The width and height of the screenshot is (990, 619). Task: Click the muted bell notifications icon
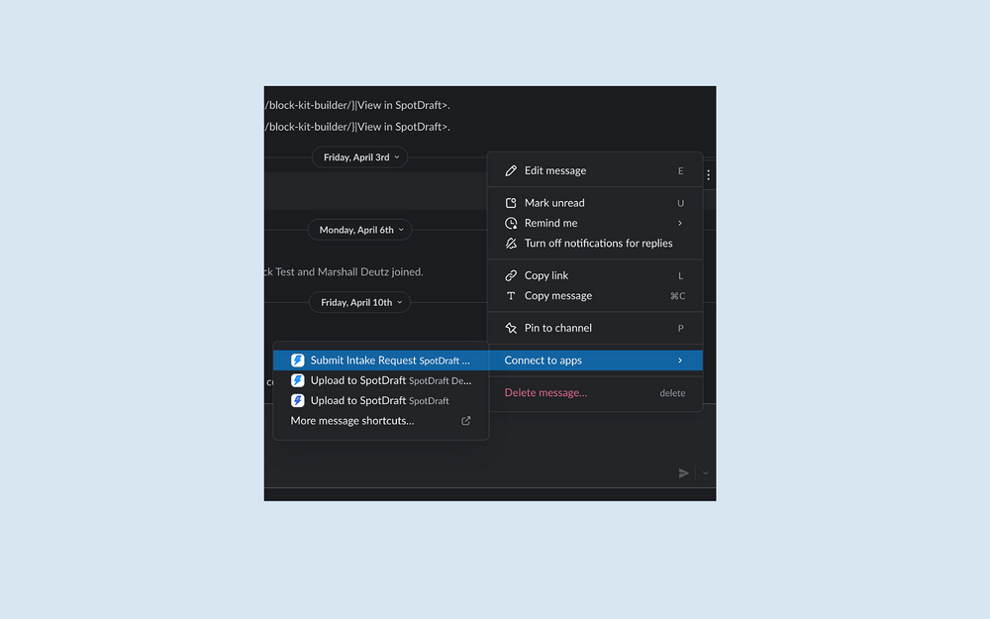(x=511, y=244)
